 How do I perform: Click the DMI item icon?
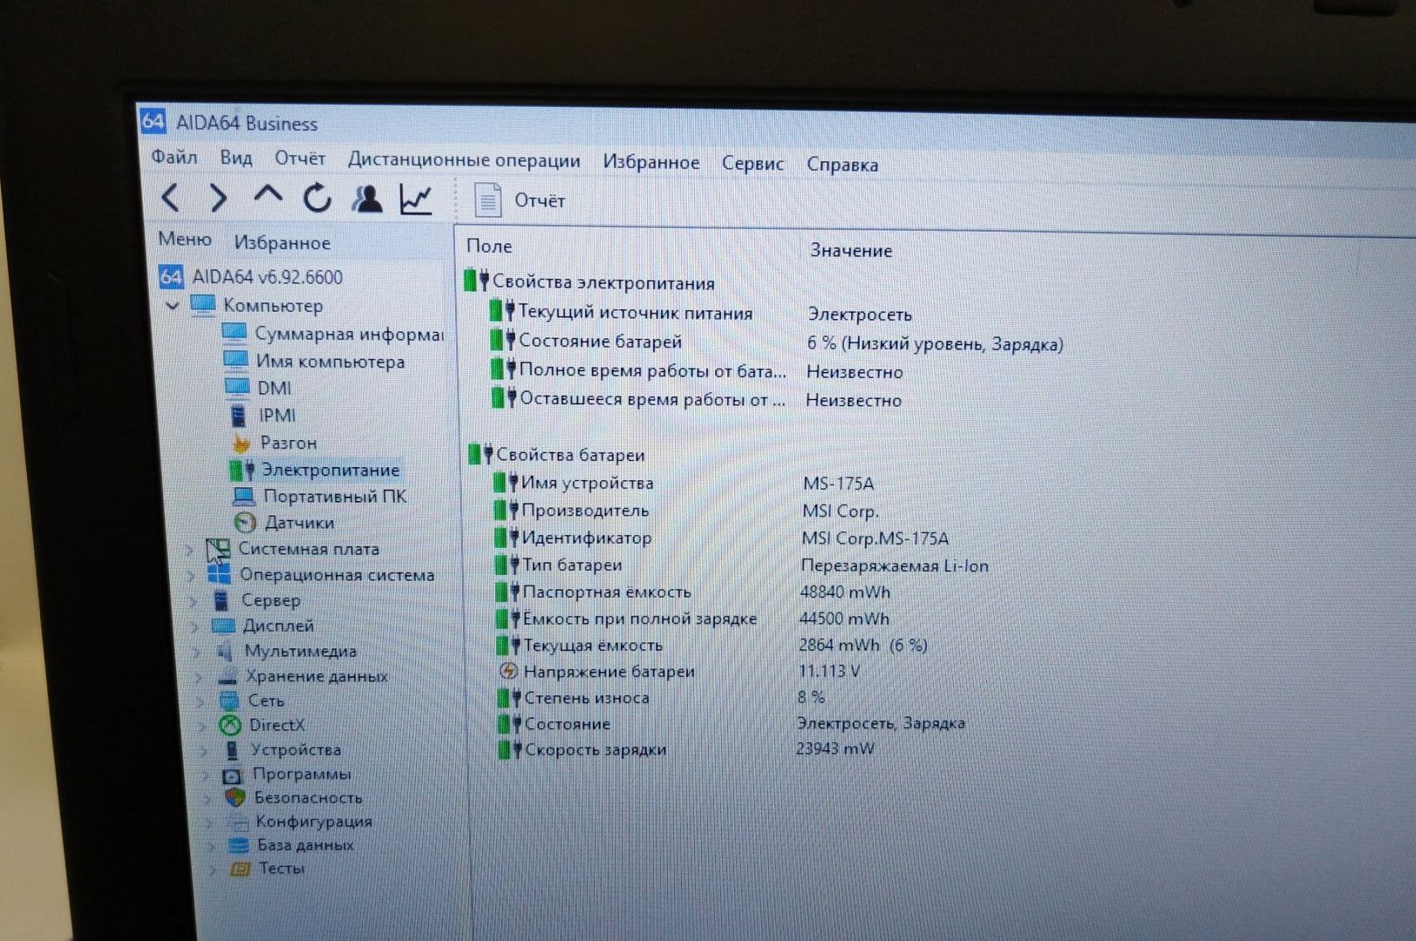pyautogui.click(x=236, y=387)
